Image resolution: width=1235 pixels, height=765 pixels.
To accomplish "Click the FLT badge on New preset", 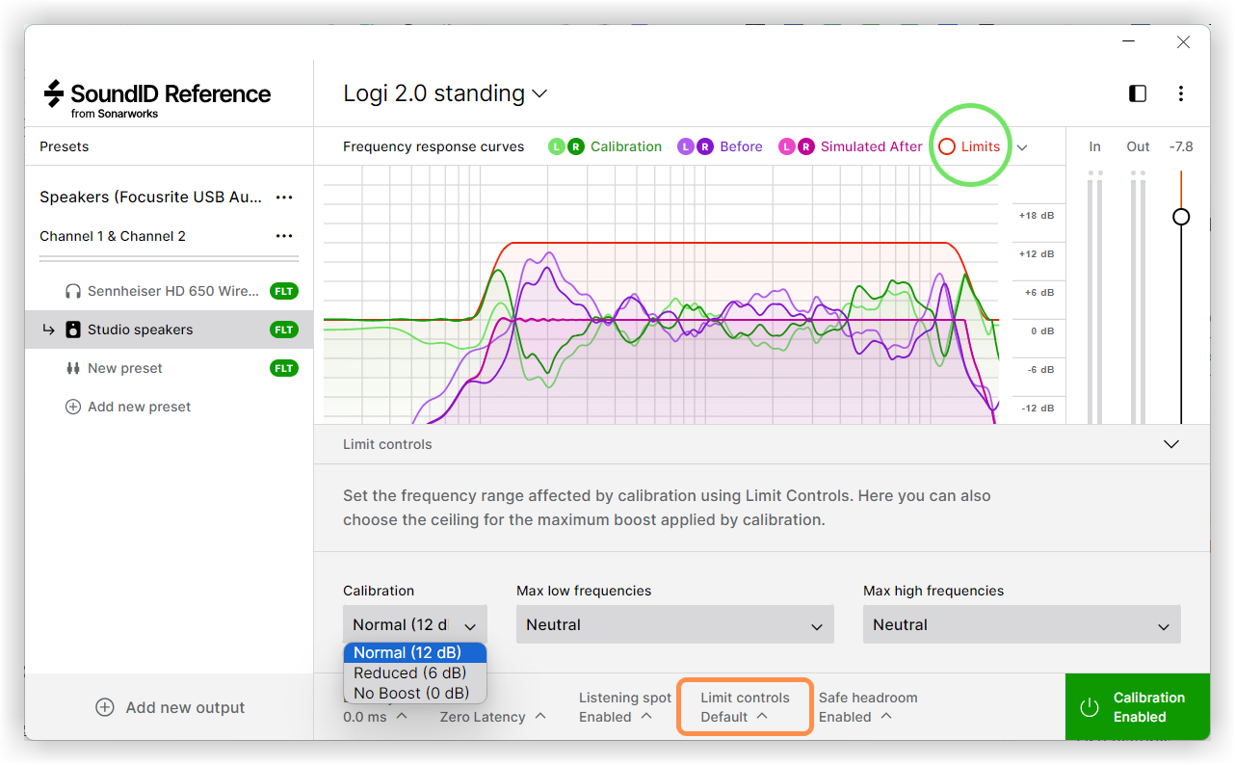I will pos(284,368).
